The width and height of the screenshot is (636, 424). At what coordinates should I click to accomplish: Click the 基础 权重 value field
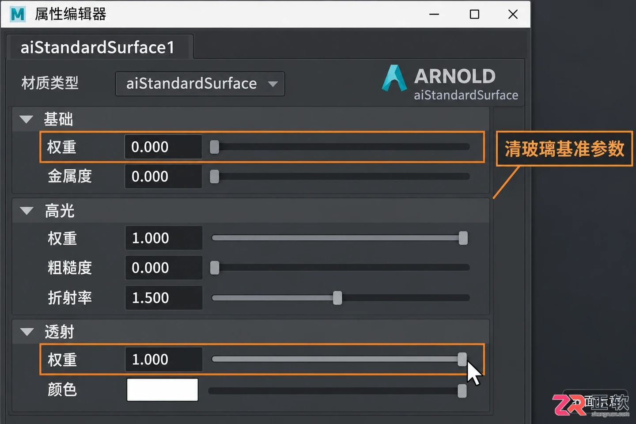[x=163, y=147]
